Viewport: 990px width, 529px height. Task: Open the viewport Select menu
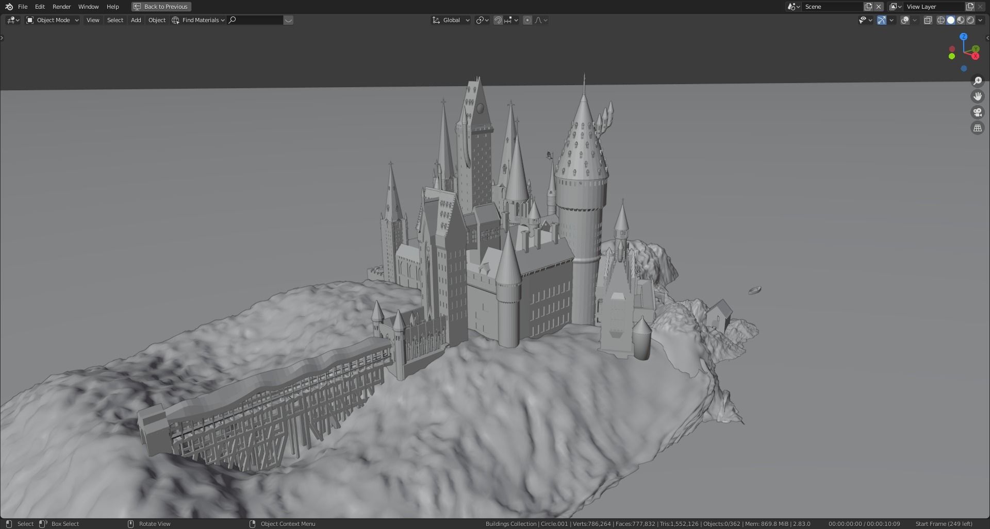(x=115, y=20)
